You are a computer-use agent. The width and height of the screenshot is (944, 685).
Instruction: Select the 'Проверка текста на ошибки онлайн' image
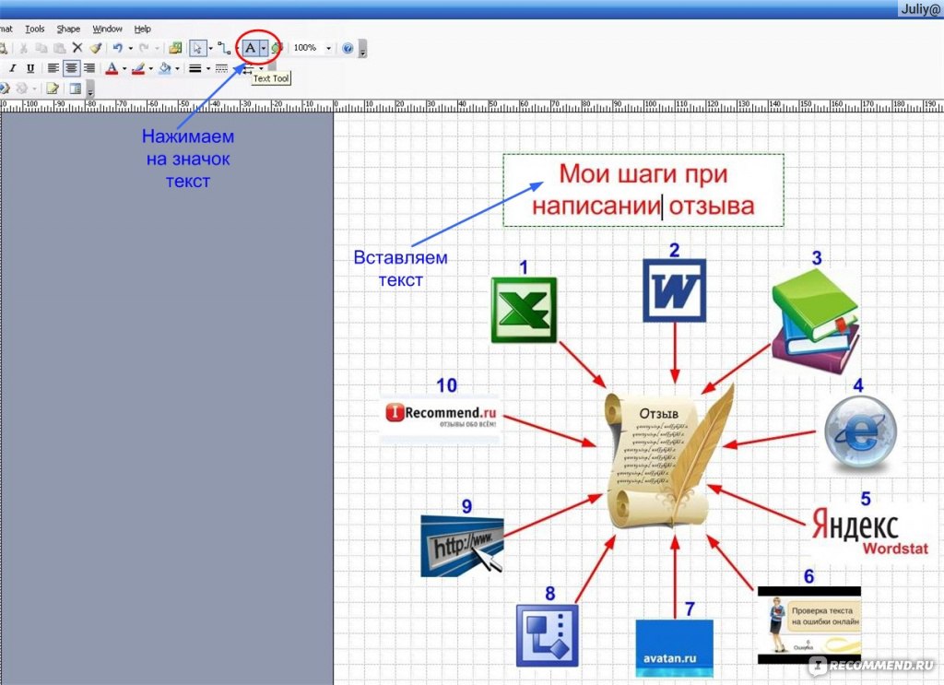809,625
